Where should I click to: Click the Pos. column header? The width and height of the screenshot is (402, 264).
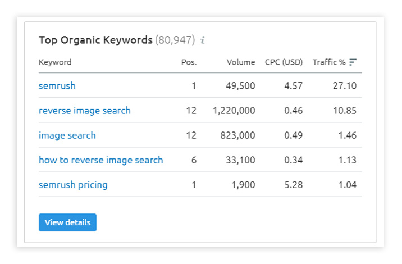point(189,62)
